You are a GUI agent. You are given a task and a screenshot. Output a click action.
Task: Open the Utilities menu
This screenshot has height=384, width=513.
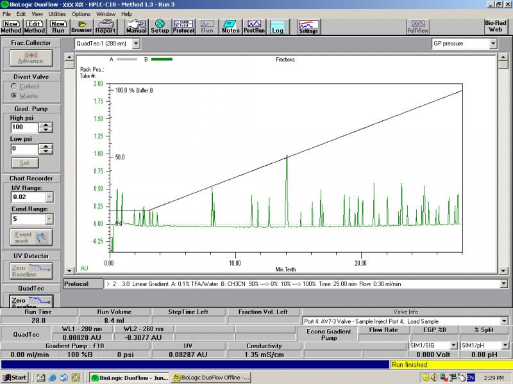[x=57, y=13]
